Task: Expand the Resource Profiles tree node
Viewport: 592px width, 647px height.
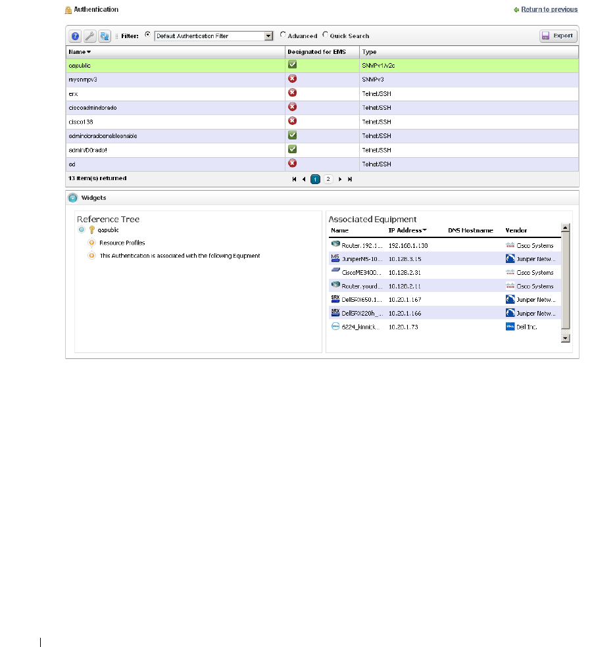Action: point(91,243)
